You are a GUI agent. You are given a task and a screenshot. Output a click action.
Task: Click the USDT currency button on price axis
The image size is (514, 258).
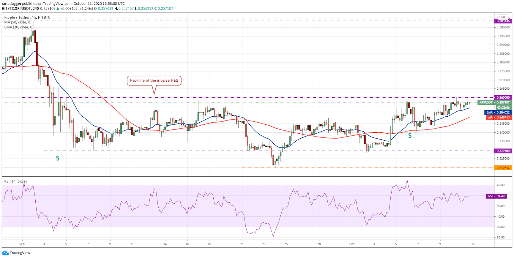tap(503, 17)
